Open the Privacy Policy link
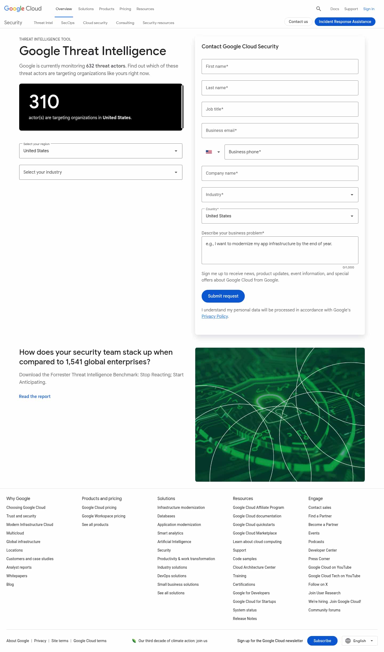The image size is (384, 652). click(214, 316)
